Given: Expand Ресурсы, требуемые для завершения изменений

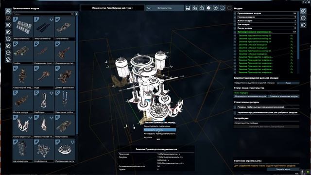Looking at the screenshot, I should coord(235,107).
